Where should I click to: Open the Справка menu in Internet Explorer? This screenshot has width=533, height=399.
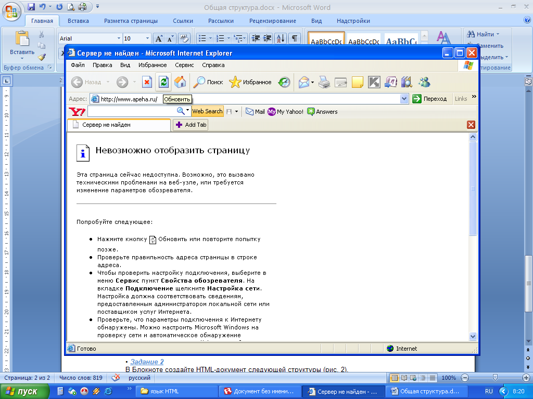pyautogui.click(x=213, y=65)
